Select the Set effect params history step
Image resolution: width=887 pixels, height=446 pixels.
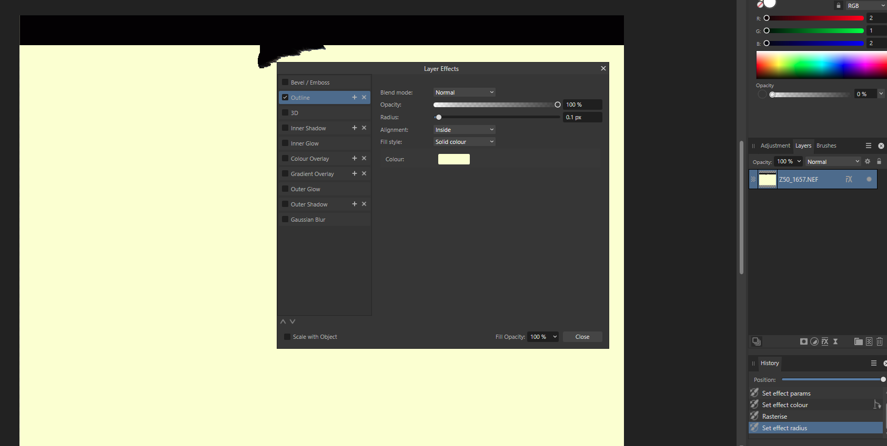tap(815, 393)
